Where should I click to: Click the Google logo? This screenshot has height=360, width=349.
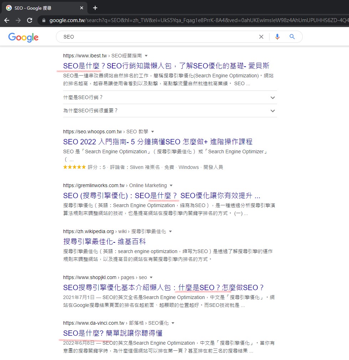point(23,37)
